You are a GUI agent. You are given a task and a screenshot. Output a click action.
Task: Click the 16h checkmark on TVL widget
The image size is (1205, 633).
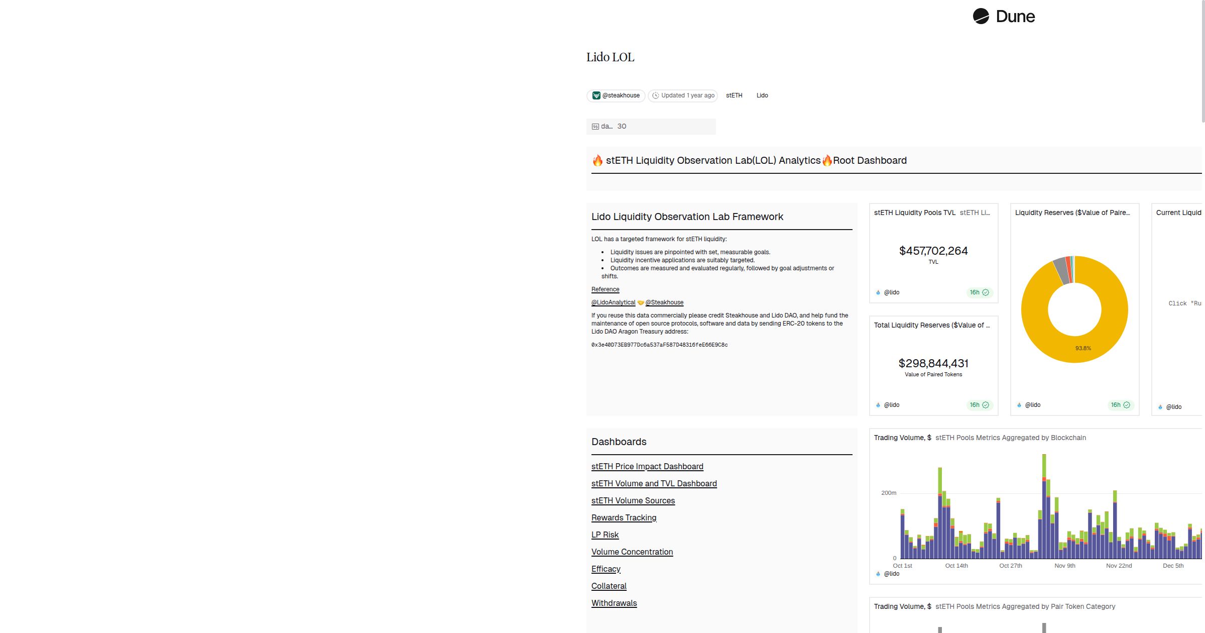click(x=986, y=292)
